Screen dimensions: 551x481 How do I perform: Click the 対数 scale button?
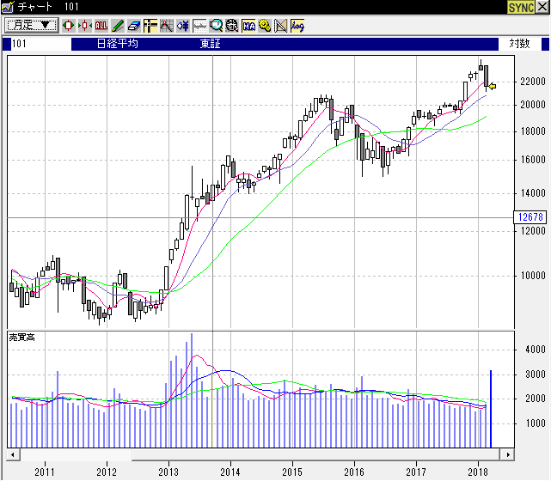(519, 43)
